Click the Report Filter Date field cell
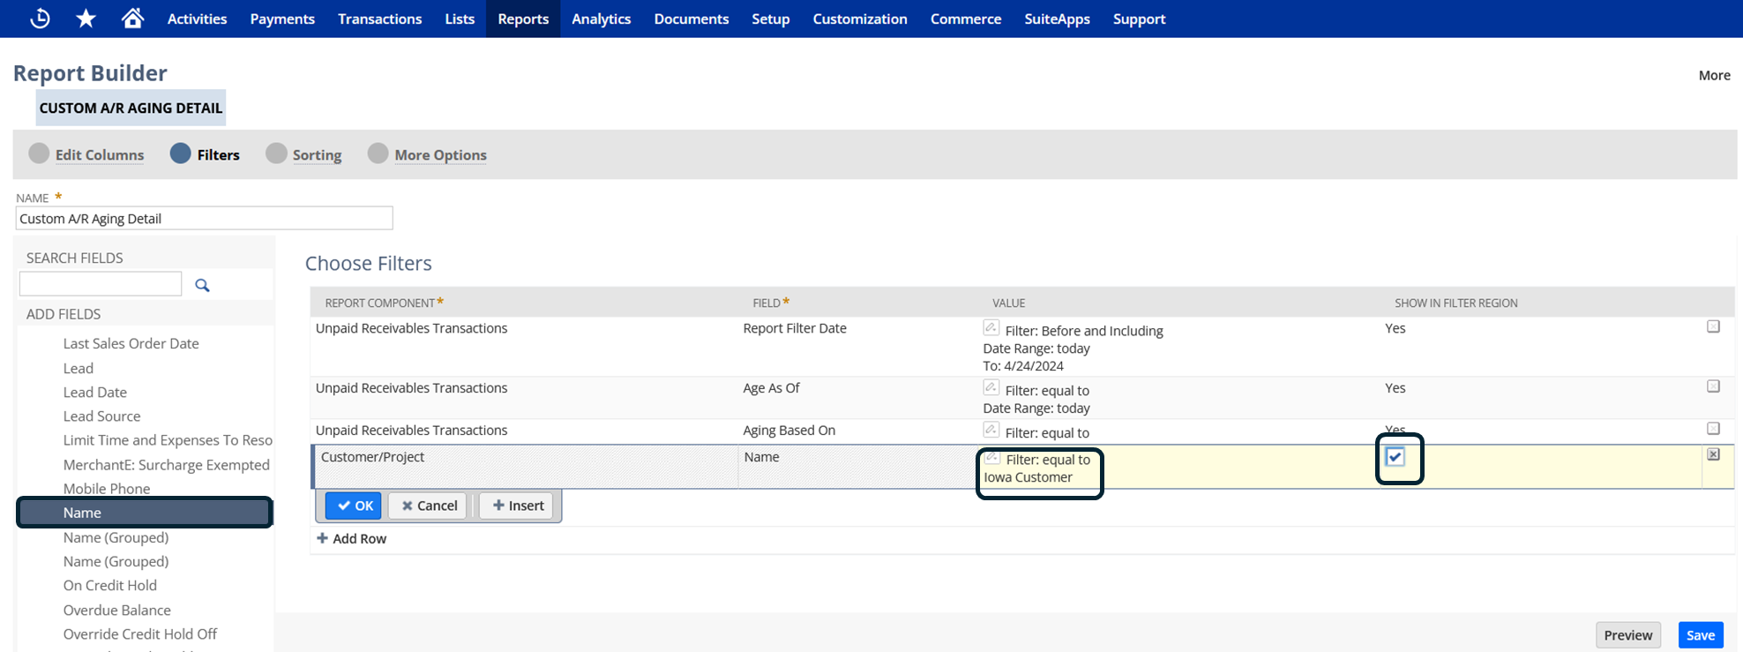This screenshot has width=1743, height=652. click(795, 328)
